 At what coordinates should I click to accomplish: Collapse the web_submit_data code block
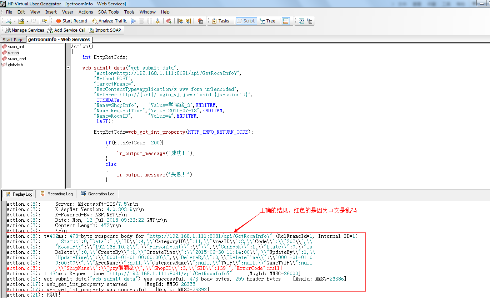pos(68,68)
